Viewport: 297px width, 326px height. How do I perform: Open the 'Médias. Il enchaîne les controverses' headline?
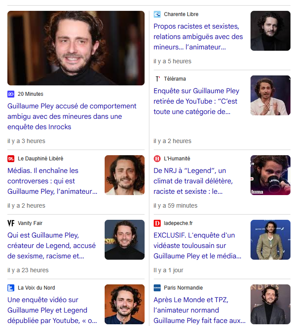point(52,181)
